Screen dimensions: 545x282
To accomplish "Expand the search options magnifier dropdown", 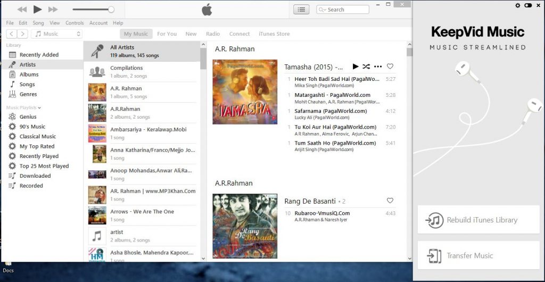I will 323,10.
